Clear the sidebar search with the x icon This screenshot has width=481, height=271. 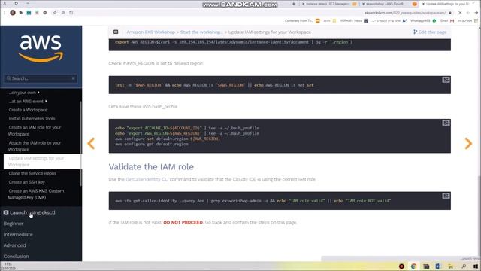pyautogui.click(x=74, y=78)
